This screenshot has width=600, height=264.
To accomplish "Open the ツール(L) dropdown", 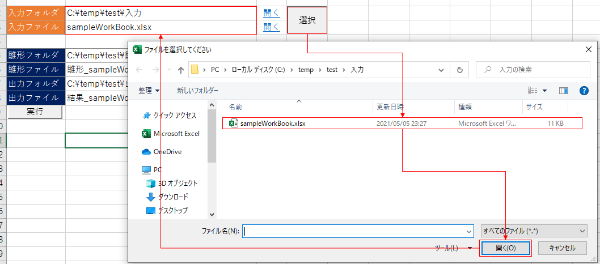I will tap(454, 248).
